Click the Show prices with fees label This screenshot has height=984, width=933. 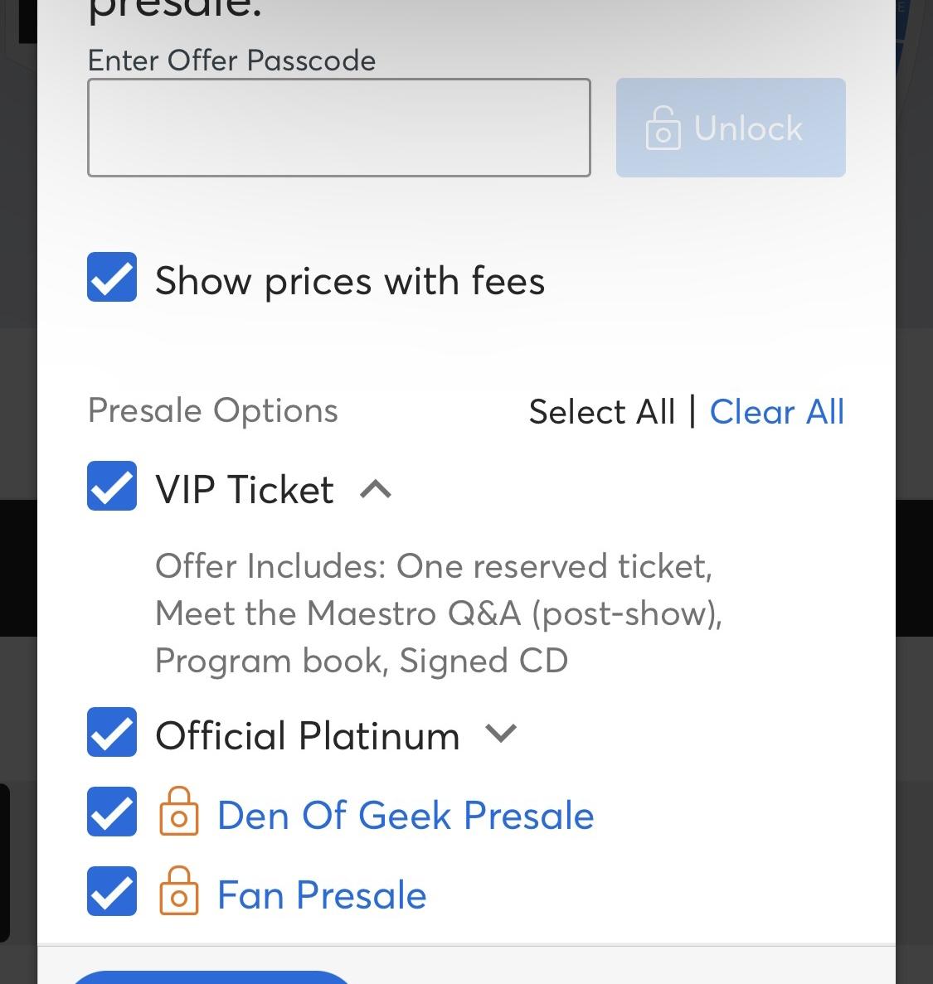(x=350, y=280)
